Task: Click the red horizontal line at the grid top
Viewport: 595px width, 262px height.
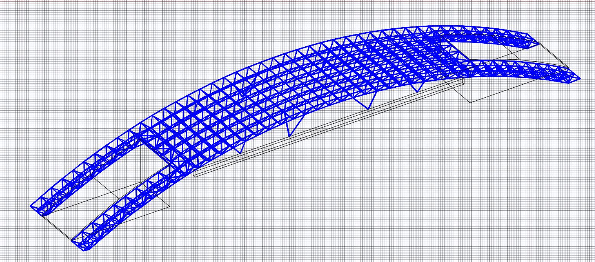Action: tap(297, 1)
